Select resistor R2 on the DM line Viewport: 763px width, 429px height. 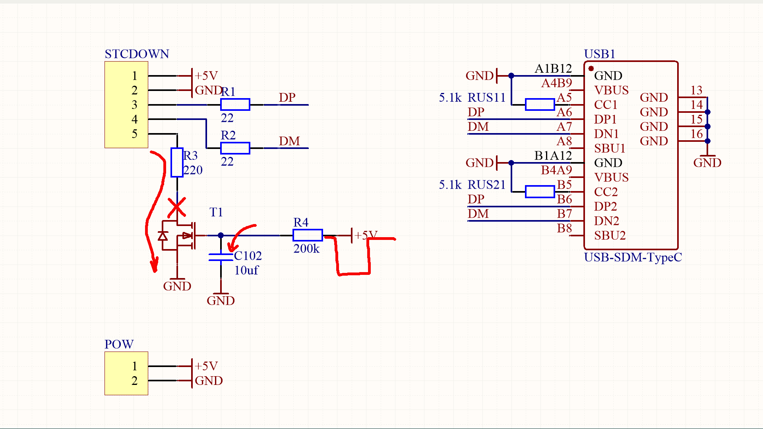click(235, 148)
